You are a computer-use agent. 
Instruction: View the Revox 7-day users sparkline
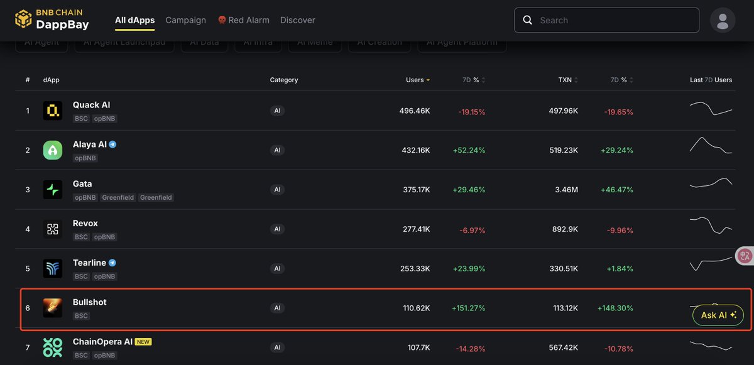click(711, 225)
